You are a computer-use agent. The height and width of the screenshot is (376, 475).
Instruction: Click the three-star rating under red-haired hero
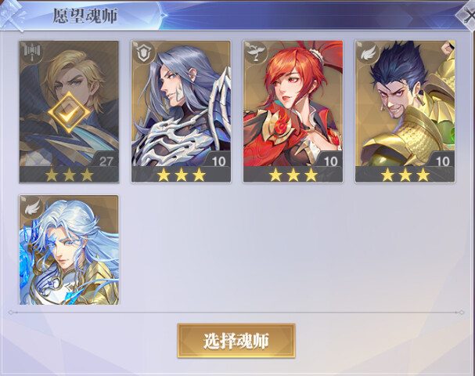(293, 175)
